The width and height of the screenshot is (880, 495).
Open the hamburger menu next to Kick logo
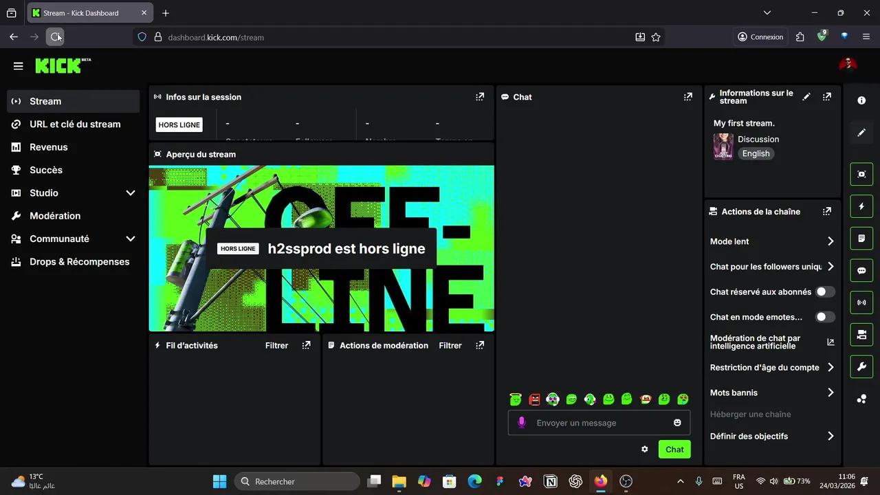[x=19, y=66]
